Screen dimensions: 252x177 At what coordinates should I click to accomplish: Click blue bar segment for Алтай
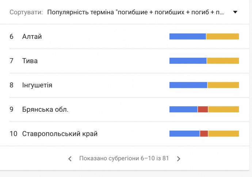pyautogui.click(x=187, y=36)
